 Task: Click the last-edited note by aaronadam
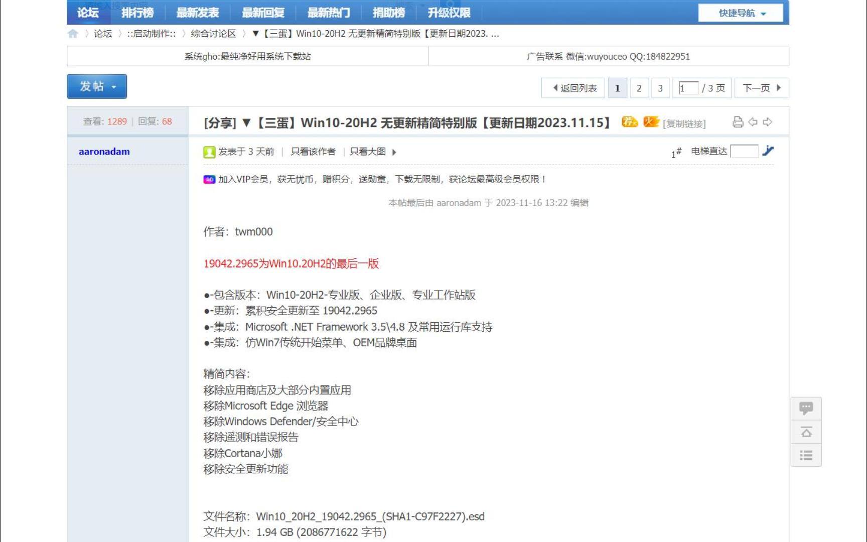(488, 203)
